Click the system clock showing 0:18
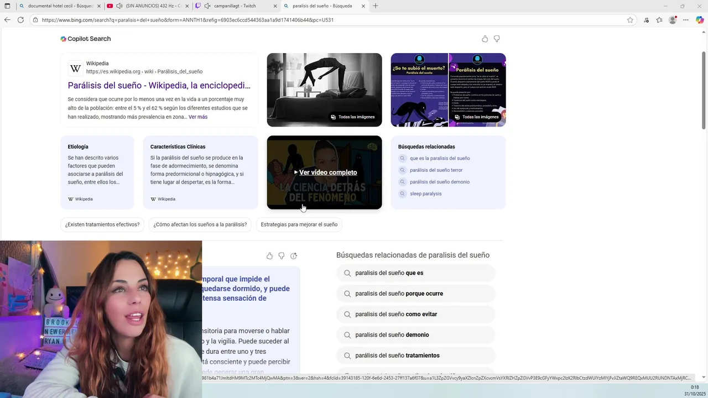 [x=695, y=387]
